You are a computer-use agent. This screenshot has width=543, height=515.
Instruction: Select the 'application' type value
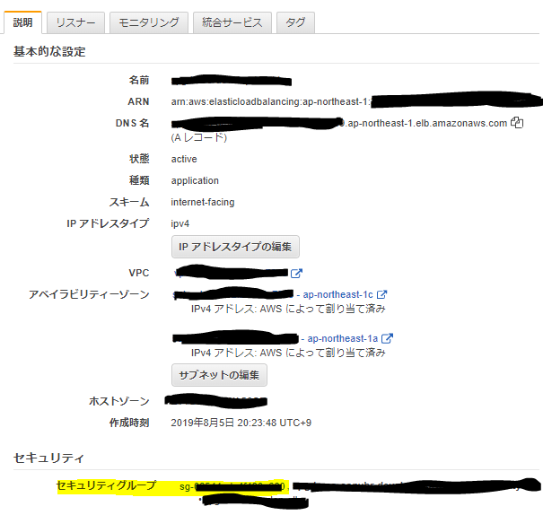(x=195, y=180)
